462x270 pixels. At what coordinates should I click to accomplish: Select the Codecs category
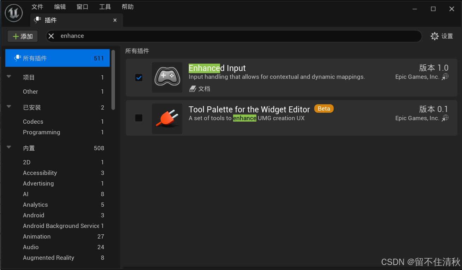point(57,122)
